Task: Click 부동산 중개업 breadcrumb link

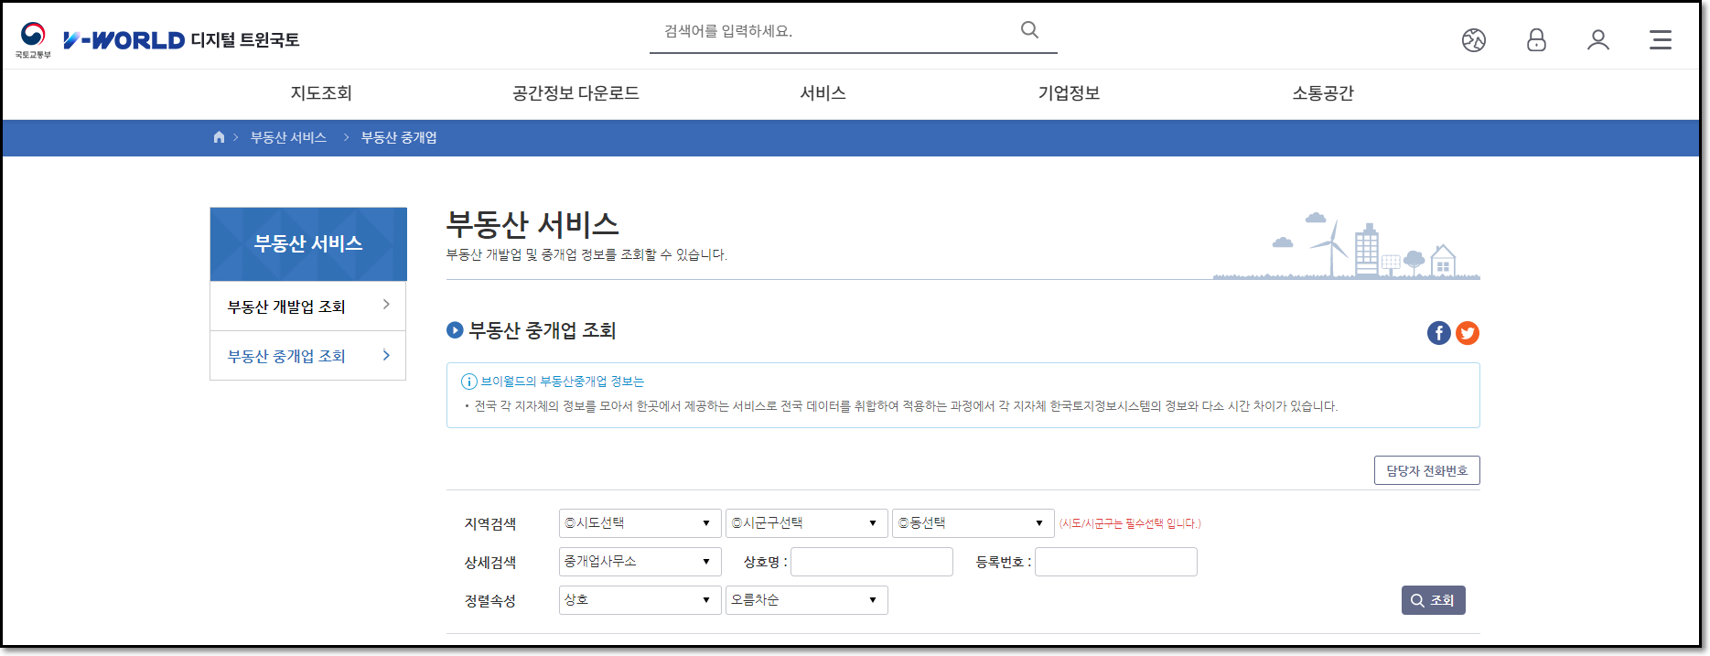Action: click(x=399, y=137)
